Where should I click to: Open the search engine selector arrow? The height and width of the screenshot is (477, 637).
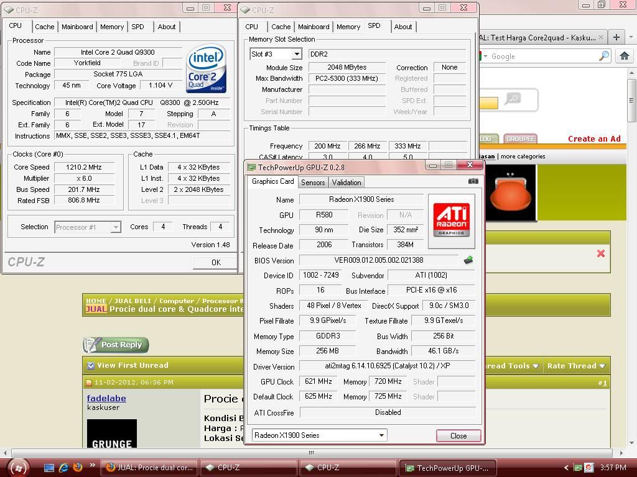tap(485, 56)
